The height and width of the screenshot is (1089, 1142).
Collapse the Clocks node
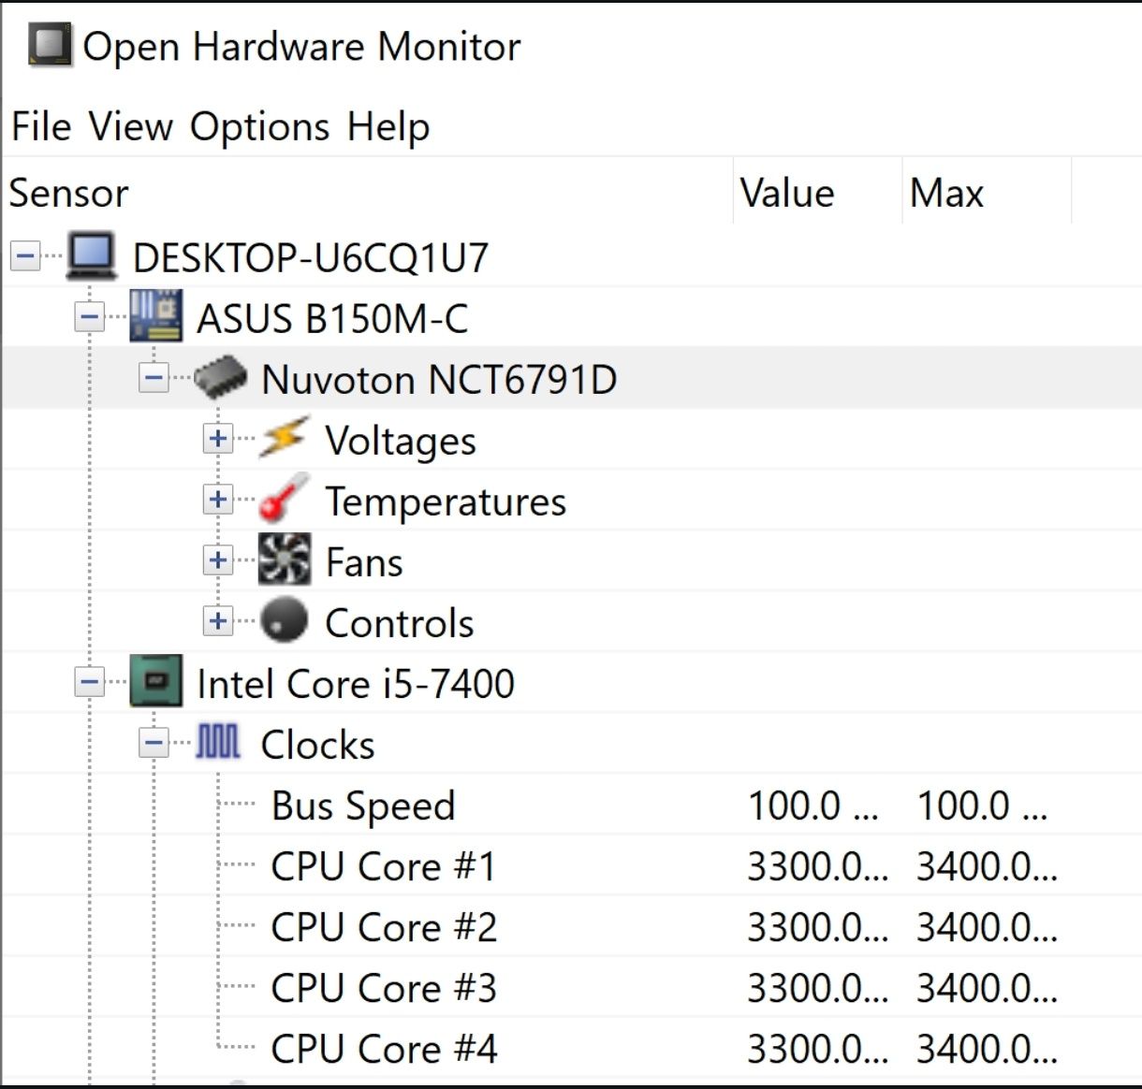pyautogui.click(x=154, y=743)
